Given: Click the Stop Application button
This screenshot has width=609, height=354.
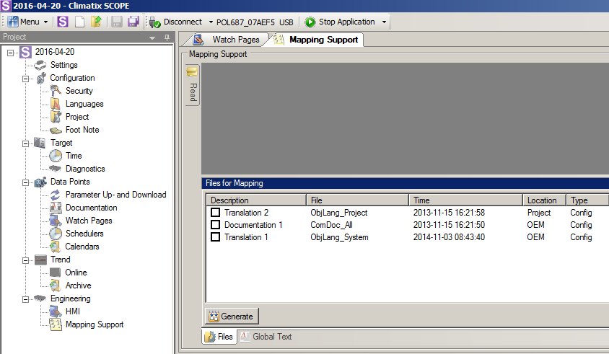Looking at the screenshot, I should pyautogui.click(x=340, y=22).
